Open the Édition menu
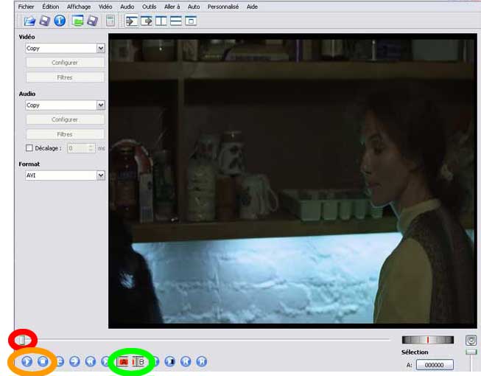Screen dimensions: 481x376 [x=51, y=7]
